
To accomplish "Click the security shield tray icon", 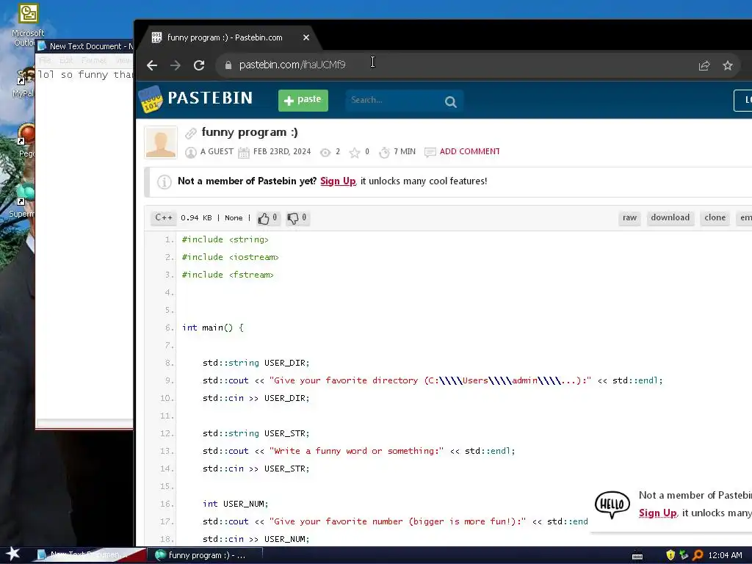I will [670, 555].
